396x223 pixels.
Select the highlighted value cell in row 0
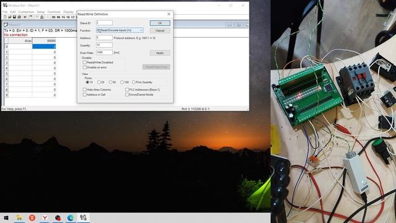click(x=44, y=46)
